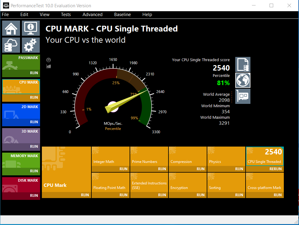The height and width of the screenshot is (225, 299).
Task: Open the large CPU Mark tile
Action: pos(66,169)
